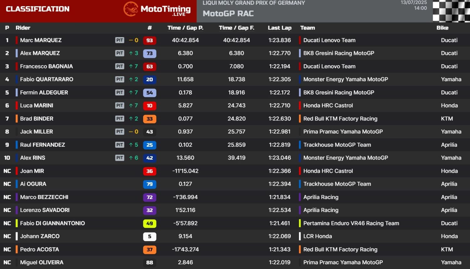Click the MotoGP RAC session title

[x=228, y=14]
